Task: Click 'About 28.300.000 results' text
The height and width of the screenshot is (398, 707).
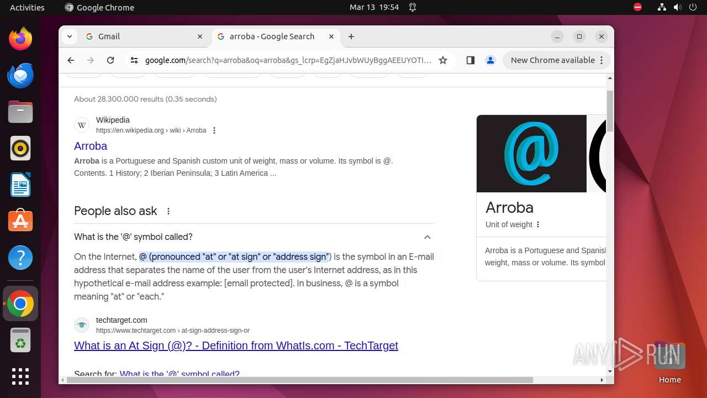Action: 145,99
